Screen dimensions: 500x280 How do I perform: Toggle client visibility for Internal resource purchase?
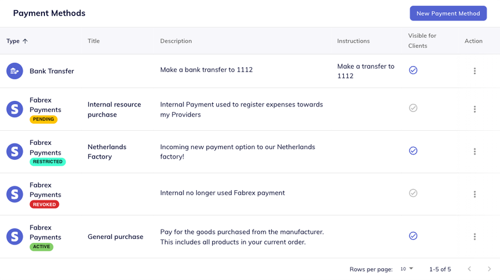(413, 108)
